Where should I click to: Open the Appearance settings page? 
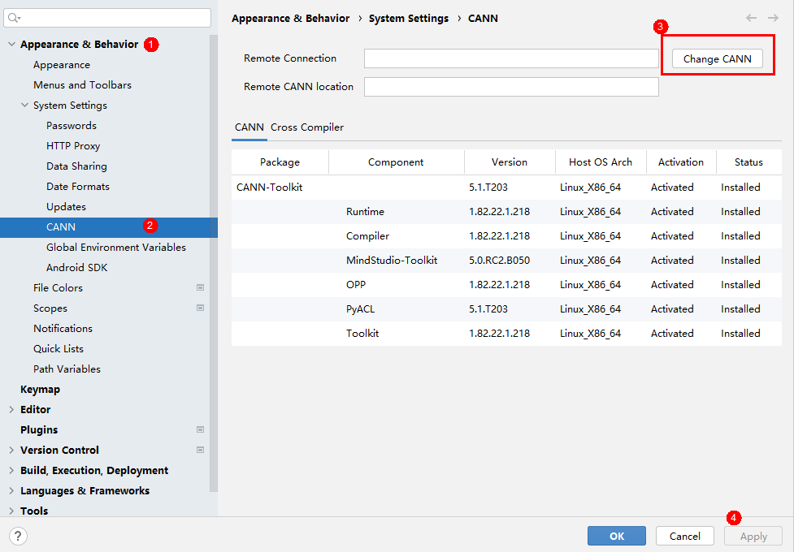click(x=62, y=65)
